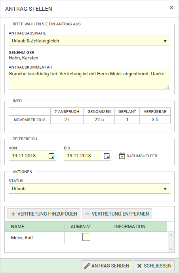Click the pencil icon on Antrag senden
The height and width of the screenshot is (273, 179).
point(87,266)
